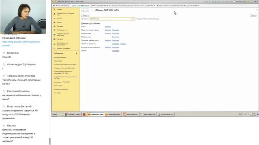Click Выгрузить link in Оплата row
The height and width of the screenshot is (145, 259).
coord(116,51)
